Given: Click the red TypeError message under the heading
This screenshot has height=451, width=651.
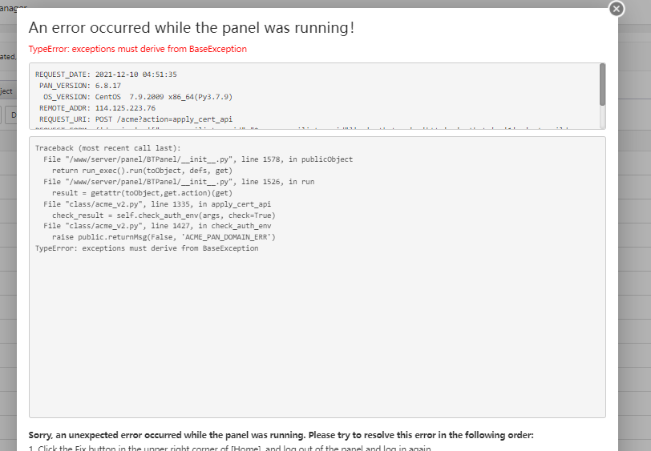Looking at the screenshot, I should (x=138, y=49).
